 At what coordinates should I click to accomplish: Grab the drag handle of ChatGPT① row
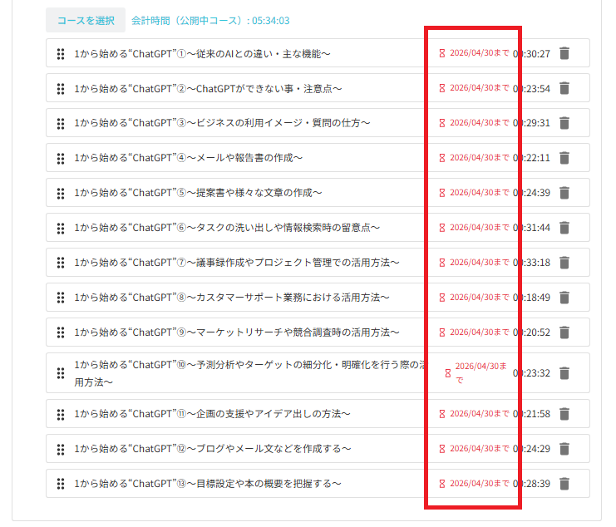(61, 54)
